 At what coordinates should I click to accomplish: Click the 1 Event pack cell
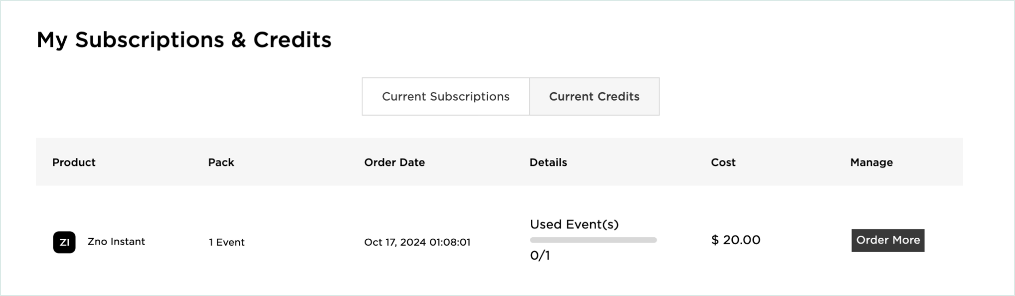[x=227, y=242]
